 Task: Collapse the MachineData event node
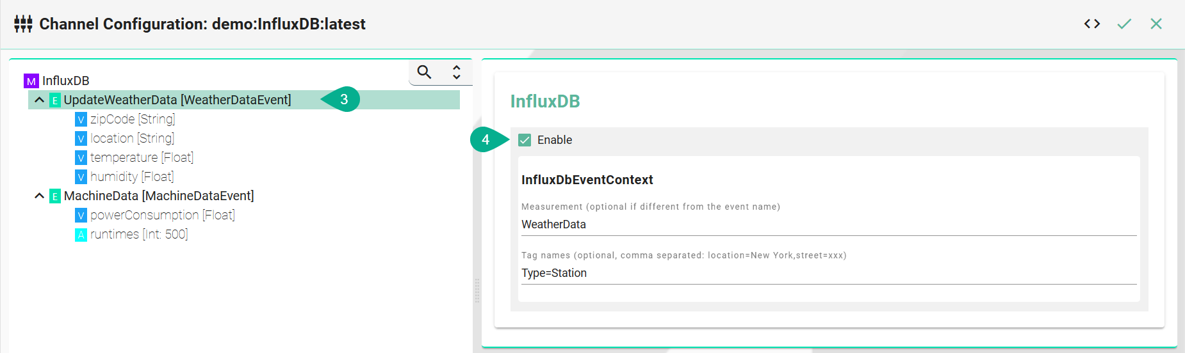click(39, 196)
